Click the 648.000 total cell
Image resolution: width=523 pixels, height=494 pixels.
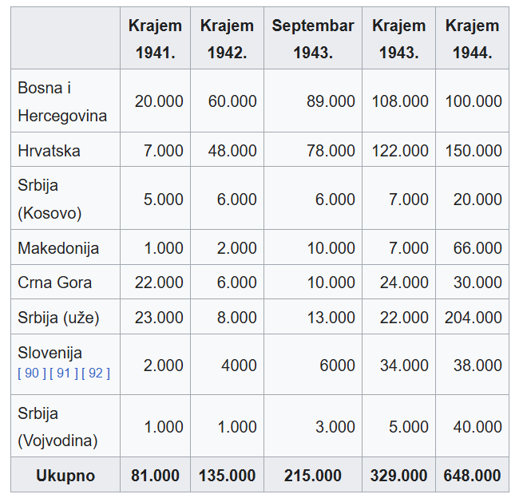[x=472, y=476]
